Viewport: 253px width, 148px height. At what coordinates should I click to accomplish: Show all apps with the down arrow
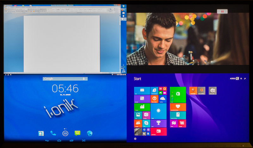tap(135, 139)
